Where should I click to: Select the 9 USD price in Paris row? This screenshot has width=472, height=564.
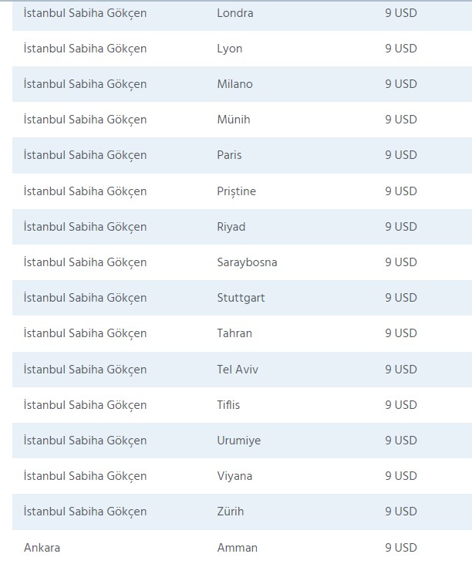[x=401, y=155]
